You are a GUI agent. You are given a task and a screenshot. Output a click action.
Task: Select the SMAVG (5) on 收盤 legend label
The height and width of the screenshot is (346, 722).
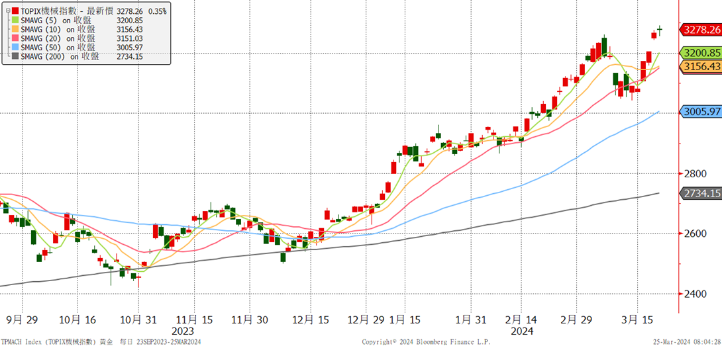pyautogui.click(x=57, y=19)
